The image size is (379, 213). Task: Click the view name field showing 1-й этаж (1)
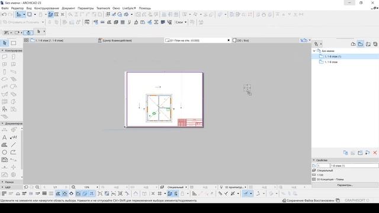354,166
